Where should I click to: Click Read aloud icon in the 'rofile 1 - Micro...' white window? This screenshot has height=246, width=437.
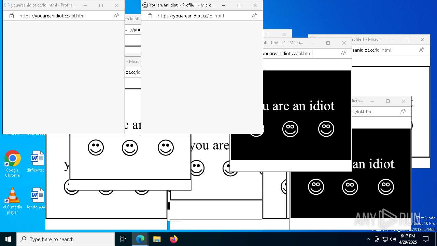(422, 50)
